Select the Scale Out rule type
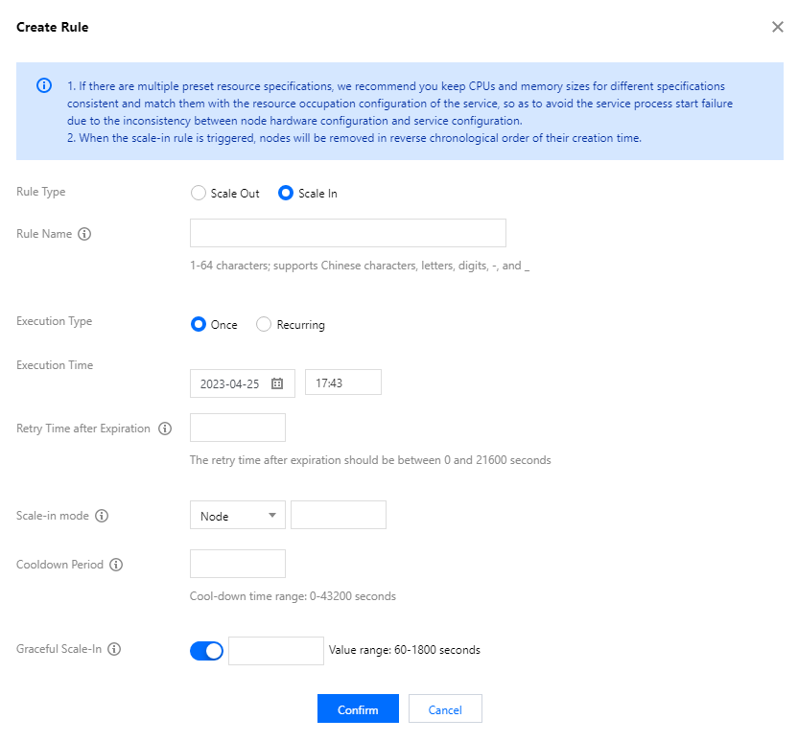The width and height of the screenshot is (798, 742). tap(199, 193)
